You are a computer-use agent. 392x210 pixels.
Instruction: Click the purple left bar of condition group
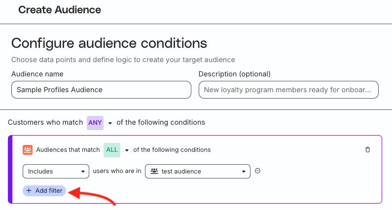point(10,169)
